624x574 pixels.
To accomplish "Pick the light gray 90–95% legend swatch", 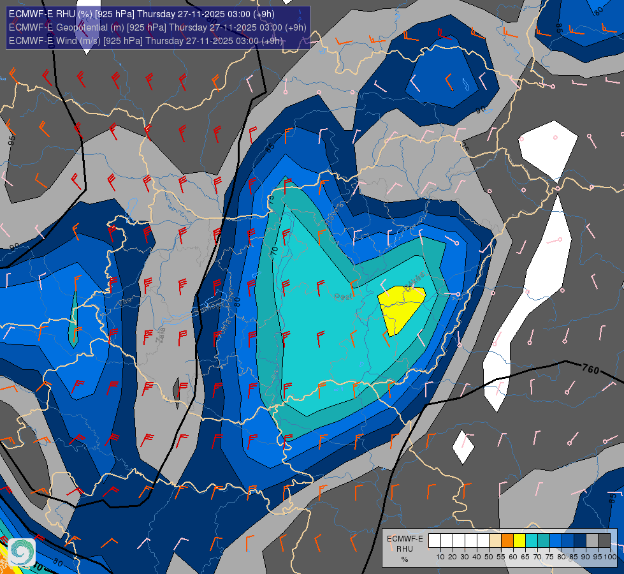I will tap(592, 541).
